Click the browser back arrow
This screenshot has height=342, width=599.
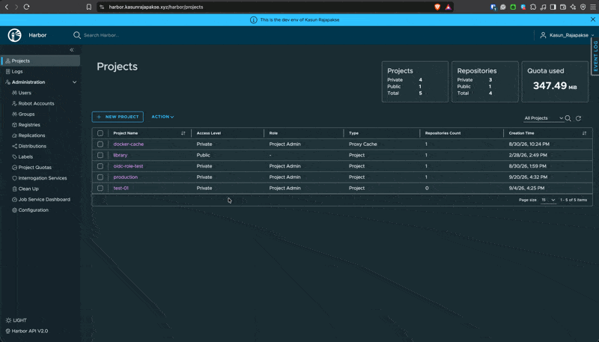7,7
